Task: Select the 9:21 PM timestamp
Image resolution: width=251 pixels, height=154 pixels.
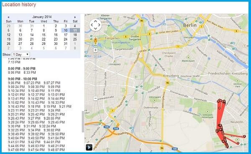Action: coord(65,106)
